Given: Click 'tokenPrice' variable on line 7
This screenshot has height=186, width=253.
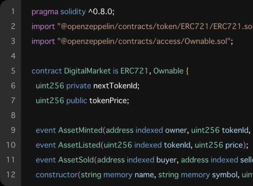Looking at the screenshot, I should point(108,101).
